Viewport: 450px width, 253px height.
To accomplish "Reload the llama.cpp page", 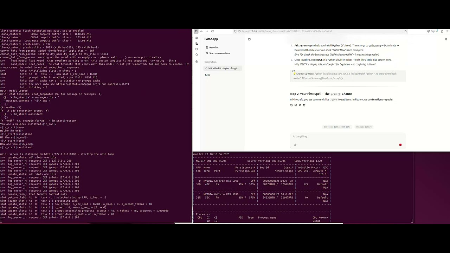I will tap(212, 31).
